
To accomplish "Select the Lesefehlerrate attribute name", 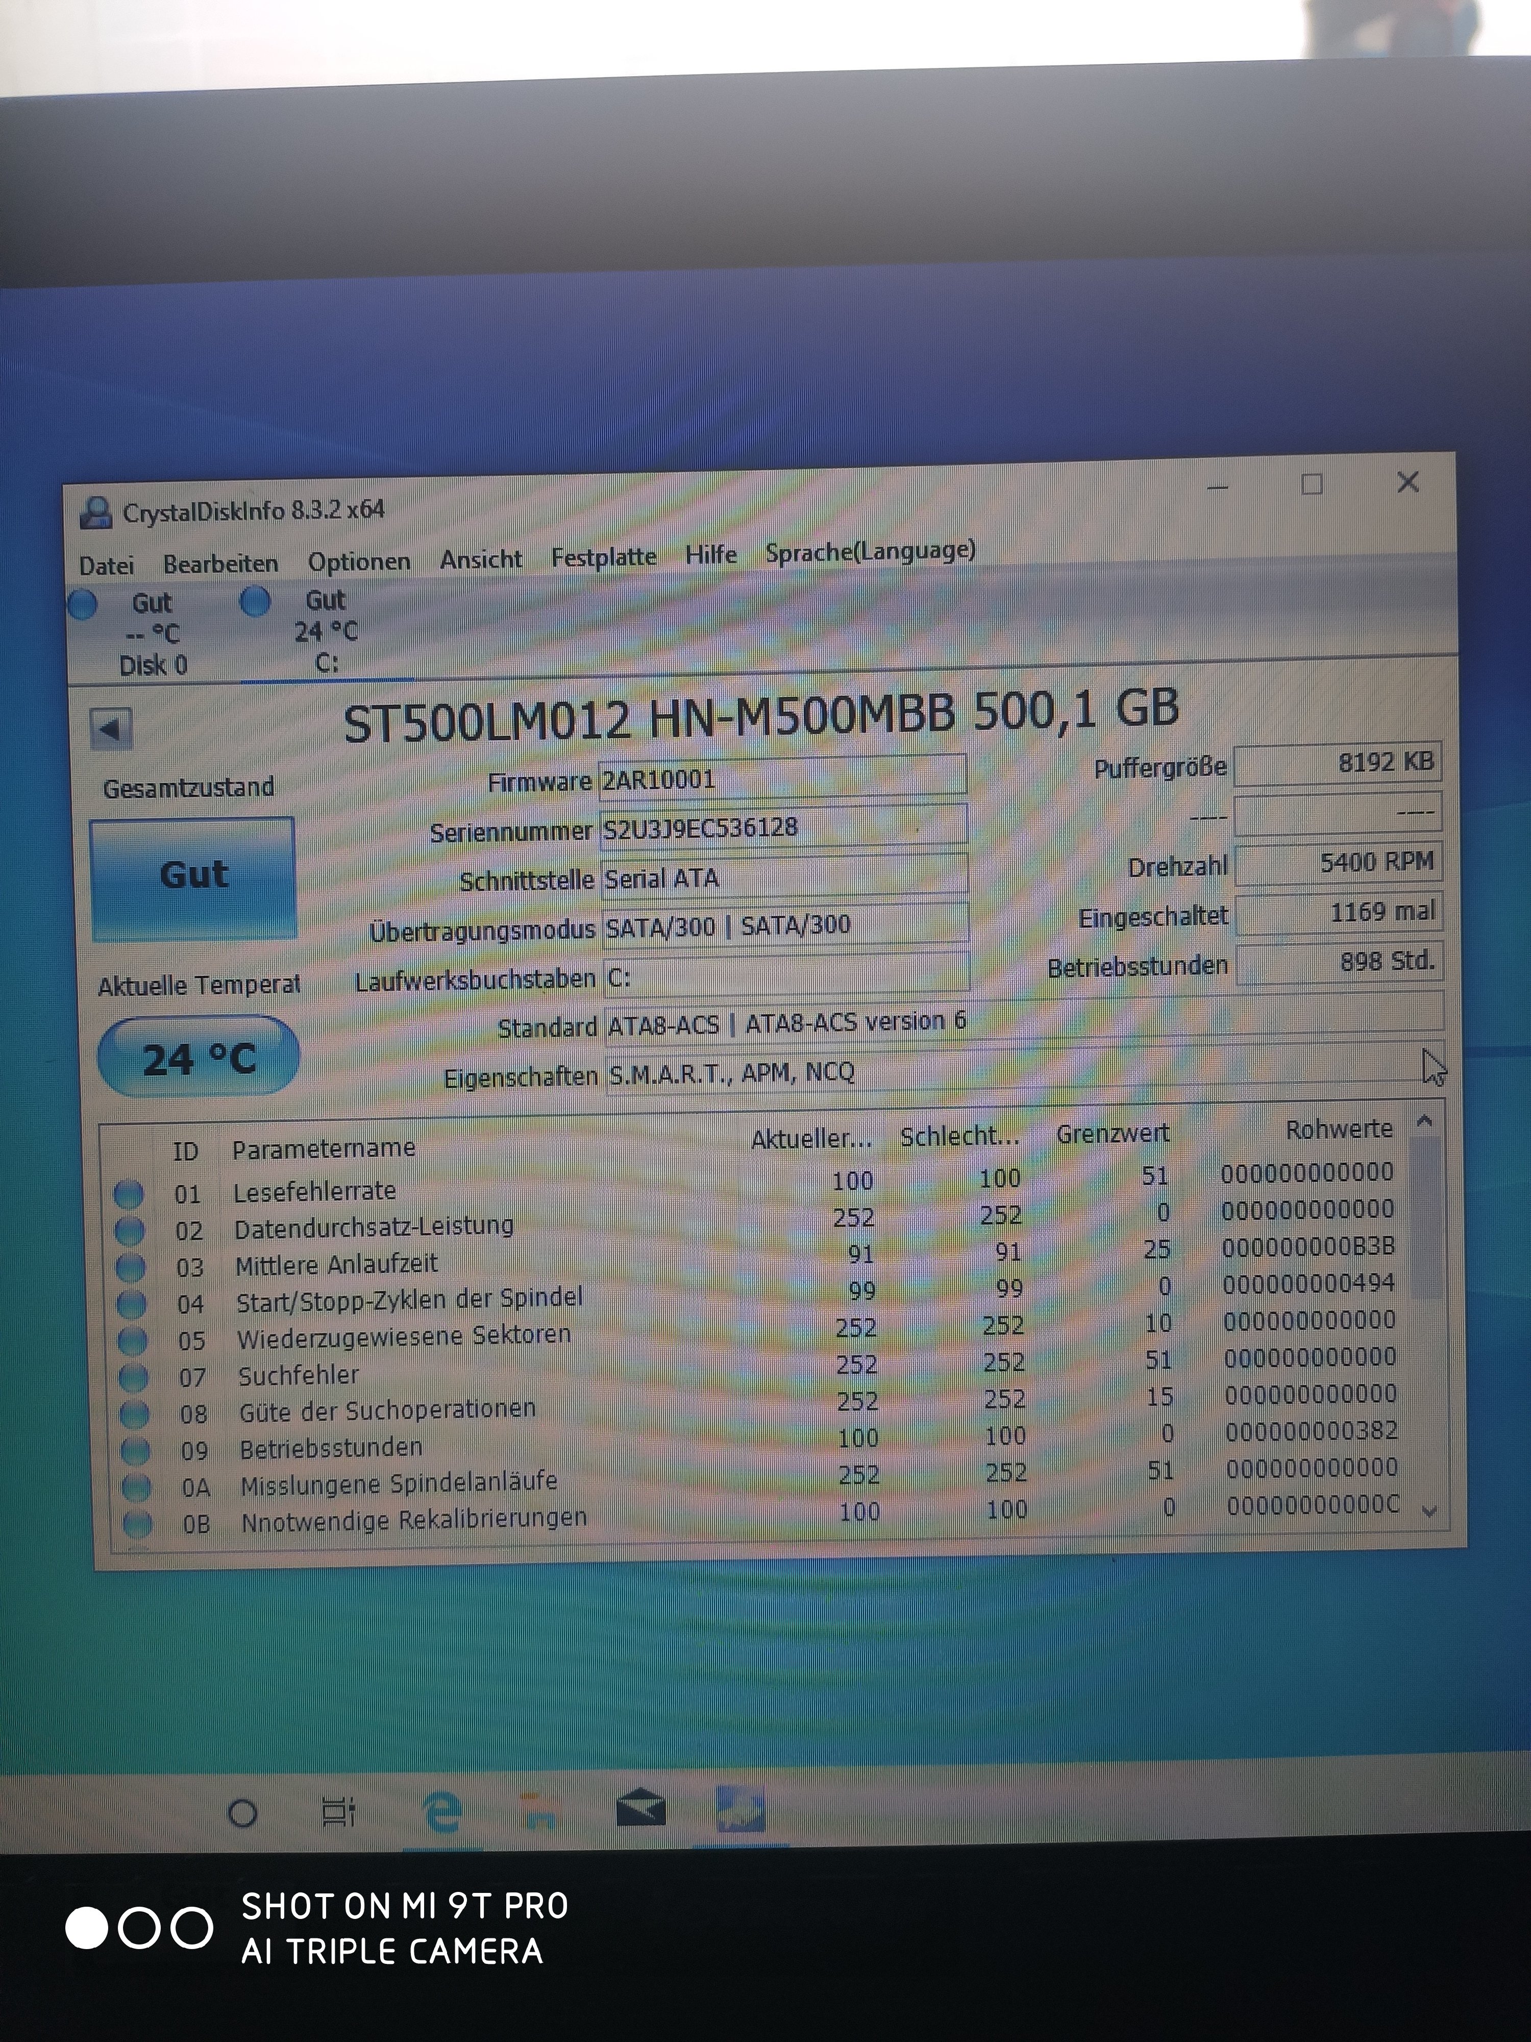I will (x=315, y=1192).
